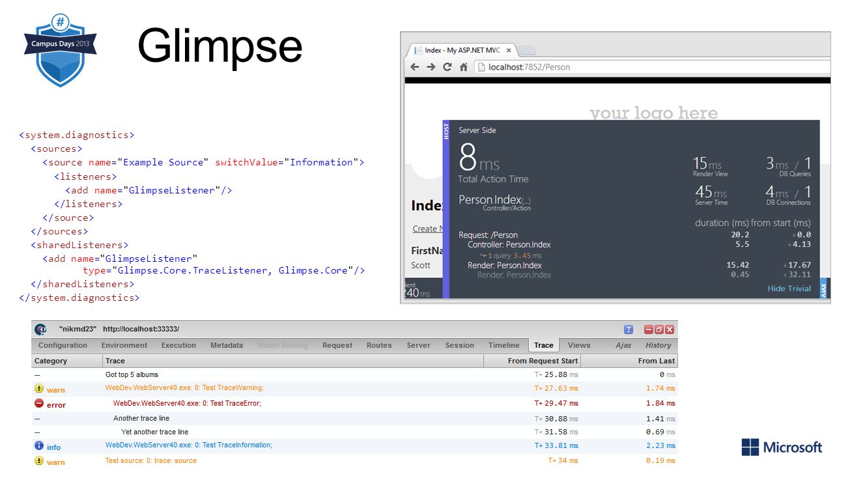850x478 pixels.
Task: Click the 15 ms Render View value
Action: point(707,163)
